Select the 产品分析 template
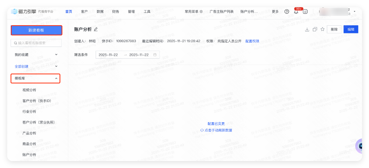The image size is (369, 168). 29,133
